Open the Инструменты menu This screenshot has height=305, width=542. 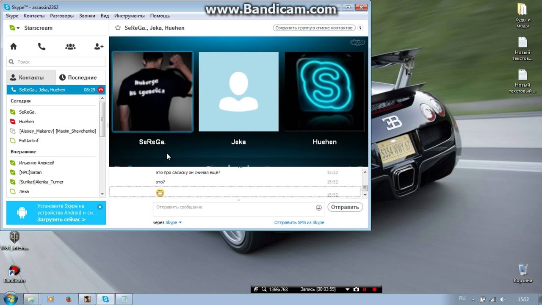[x=129, y=16]
